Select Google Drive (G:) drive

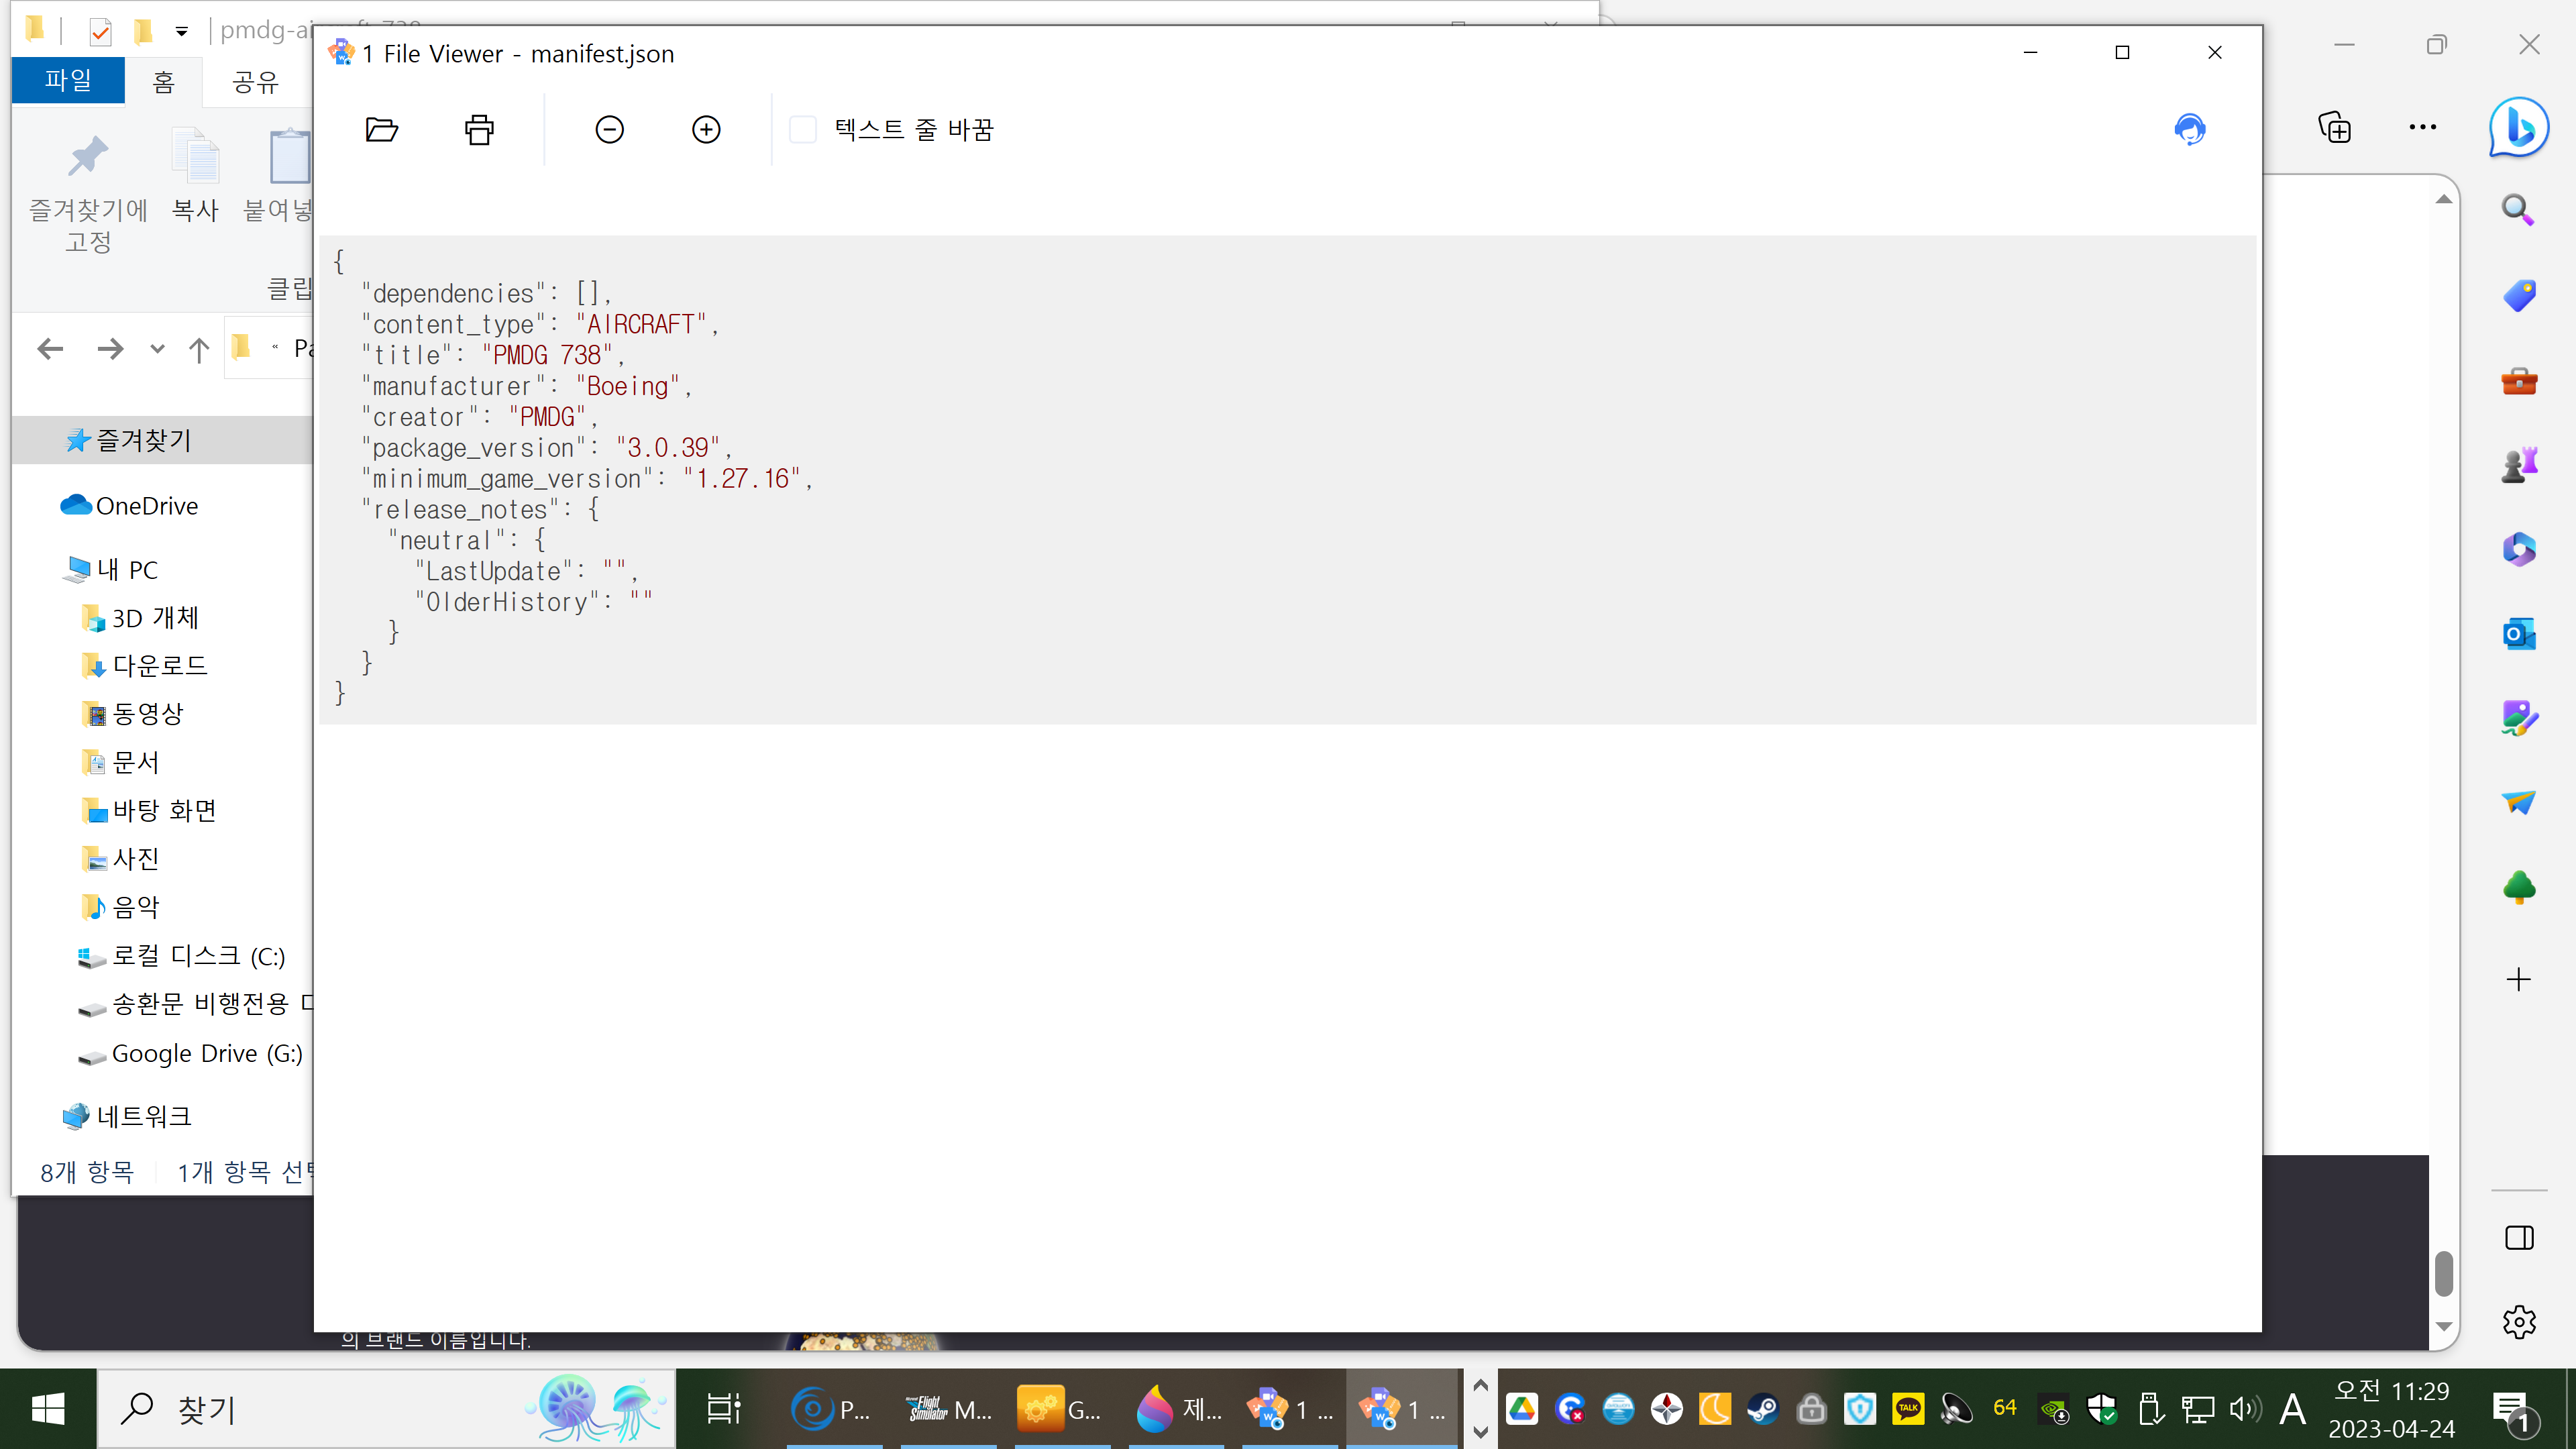click(x=190, y=1053)
